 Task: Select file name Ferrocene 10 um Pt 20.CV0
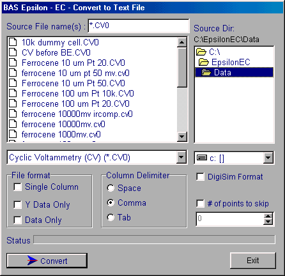pos(73,63)
